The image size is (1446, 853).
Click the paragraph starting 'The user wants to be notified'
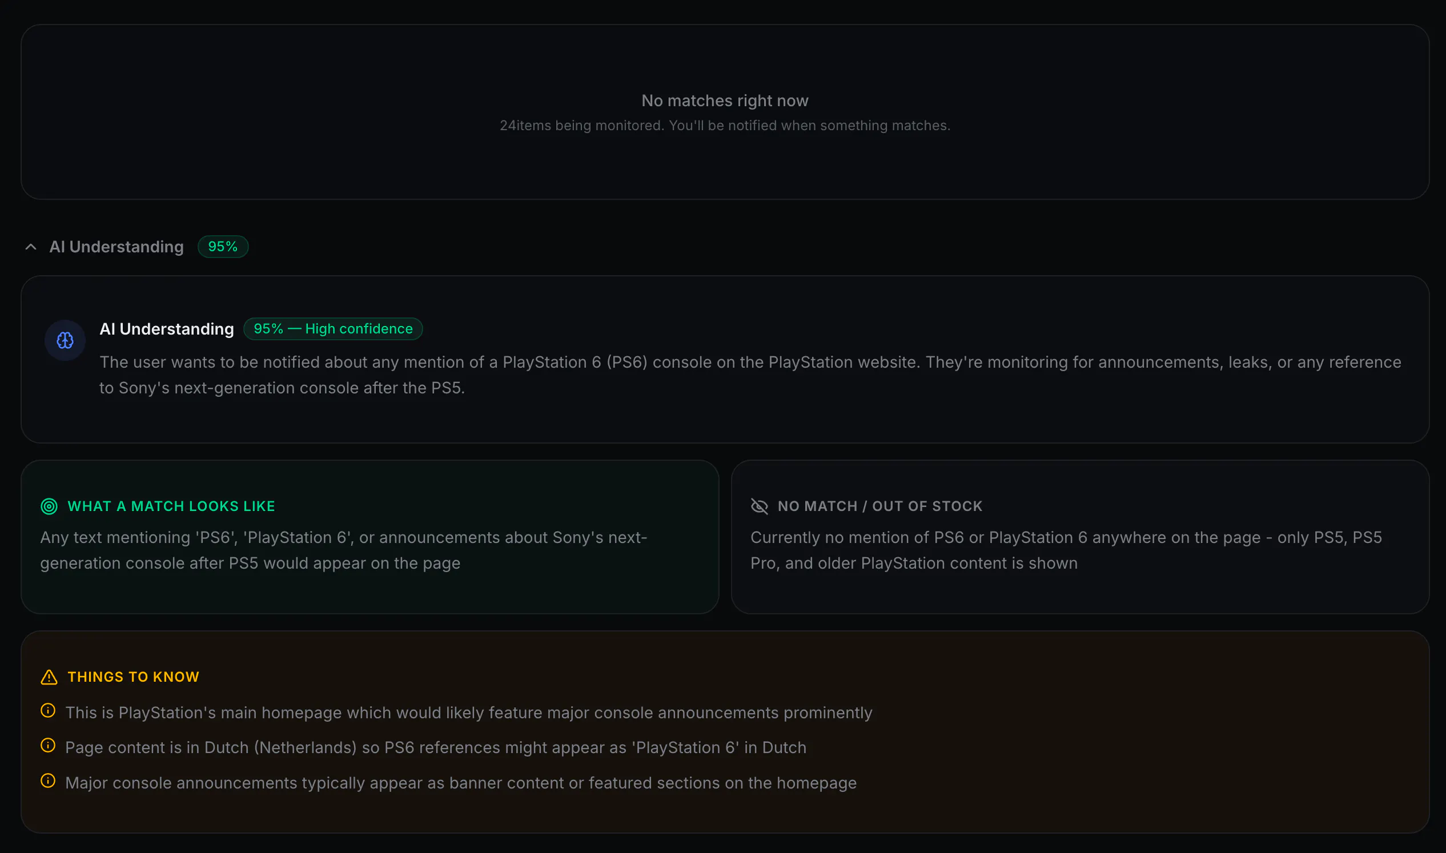750,375
